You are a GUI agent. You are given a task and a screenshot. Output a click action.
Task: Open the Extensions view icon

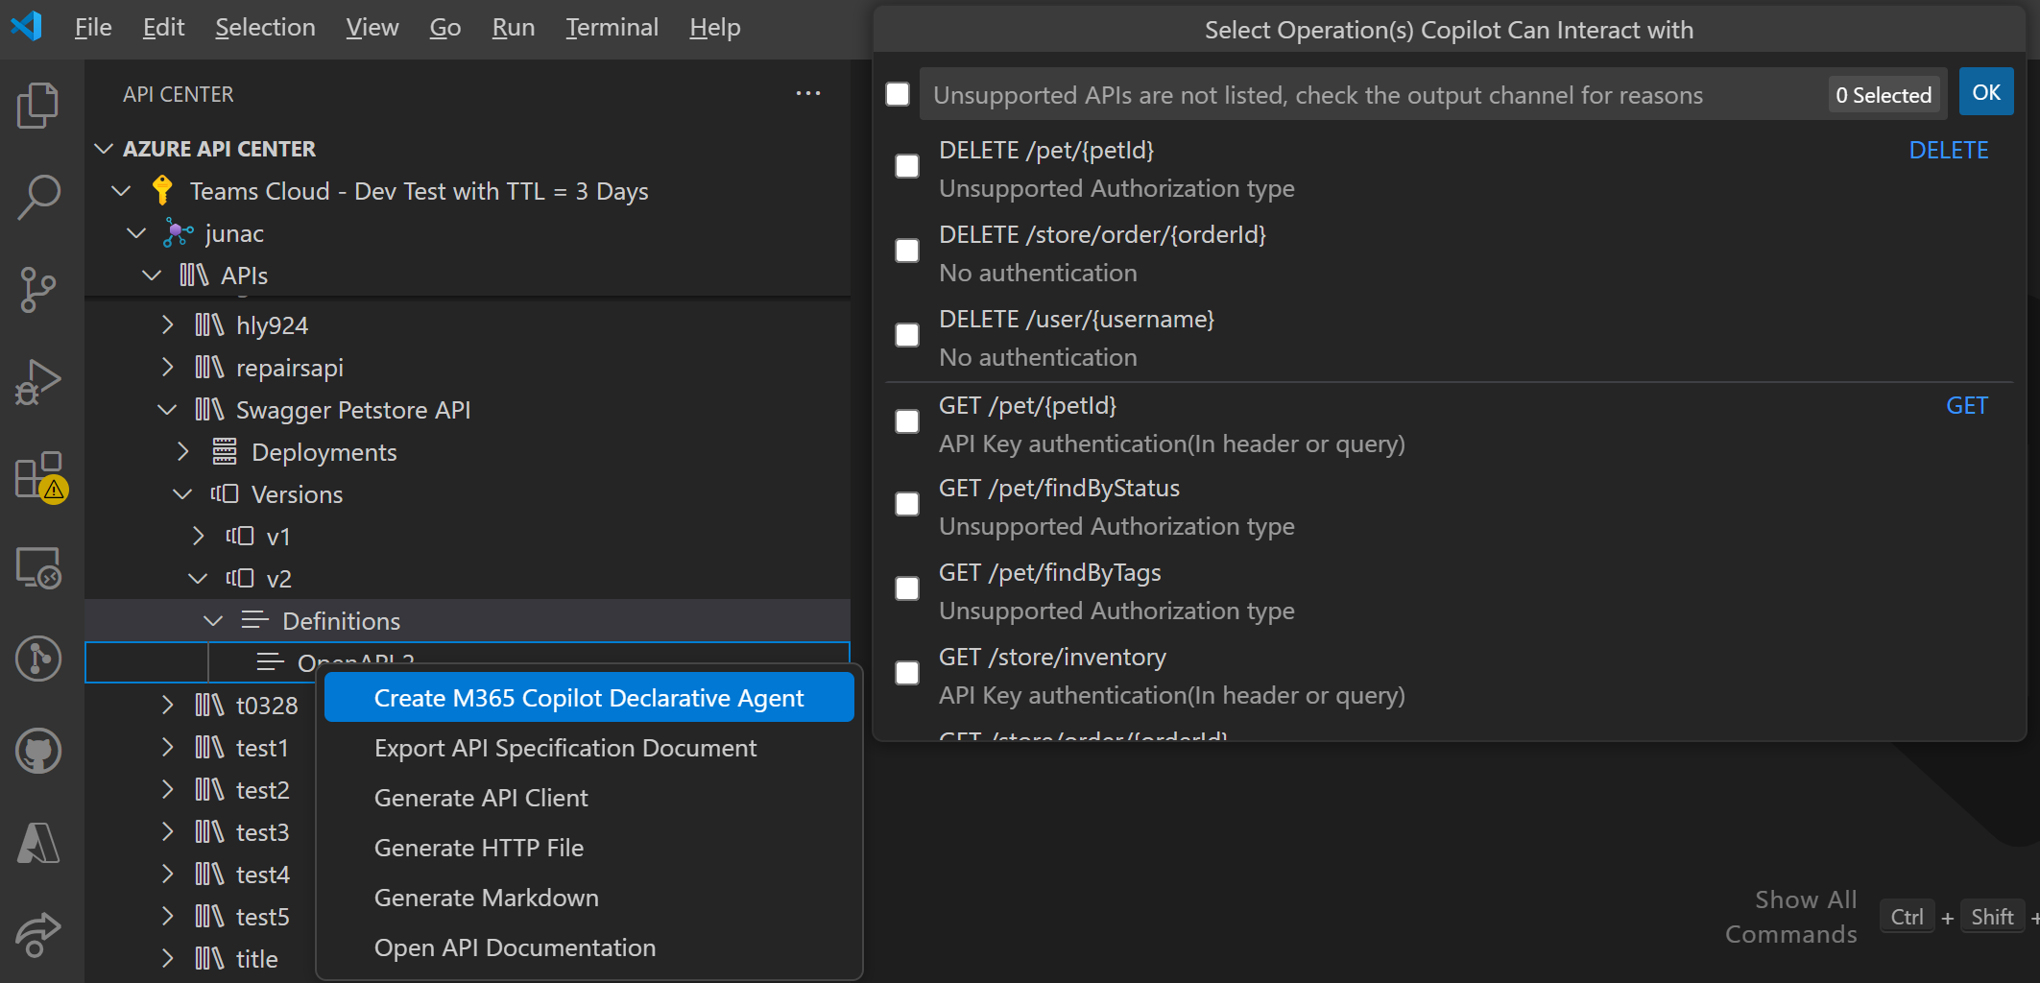[x=41, y=476]
